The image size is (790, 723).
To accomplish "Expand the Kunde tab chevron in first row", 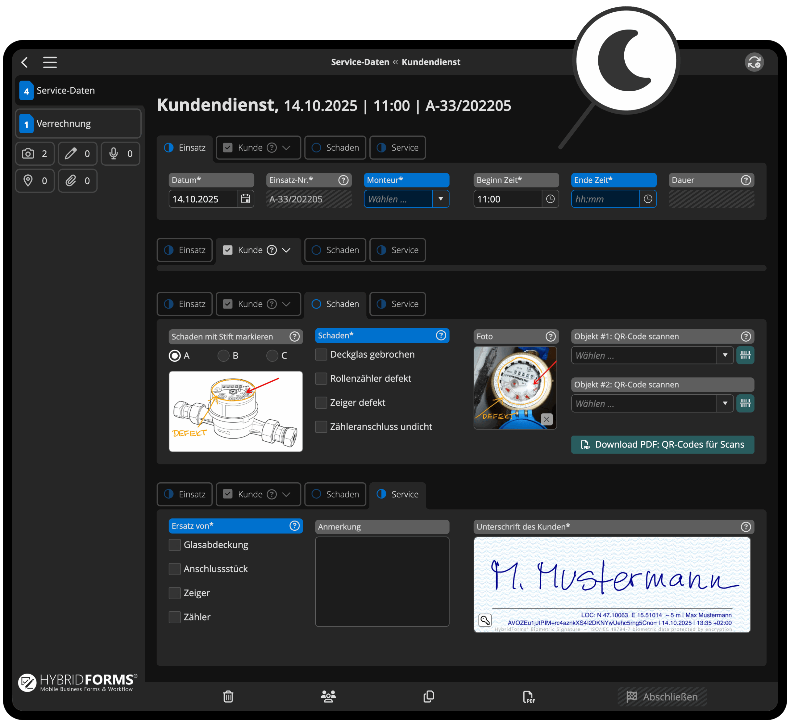I will [x=286, y=148].
